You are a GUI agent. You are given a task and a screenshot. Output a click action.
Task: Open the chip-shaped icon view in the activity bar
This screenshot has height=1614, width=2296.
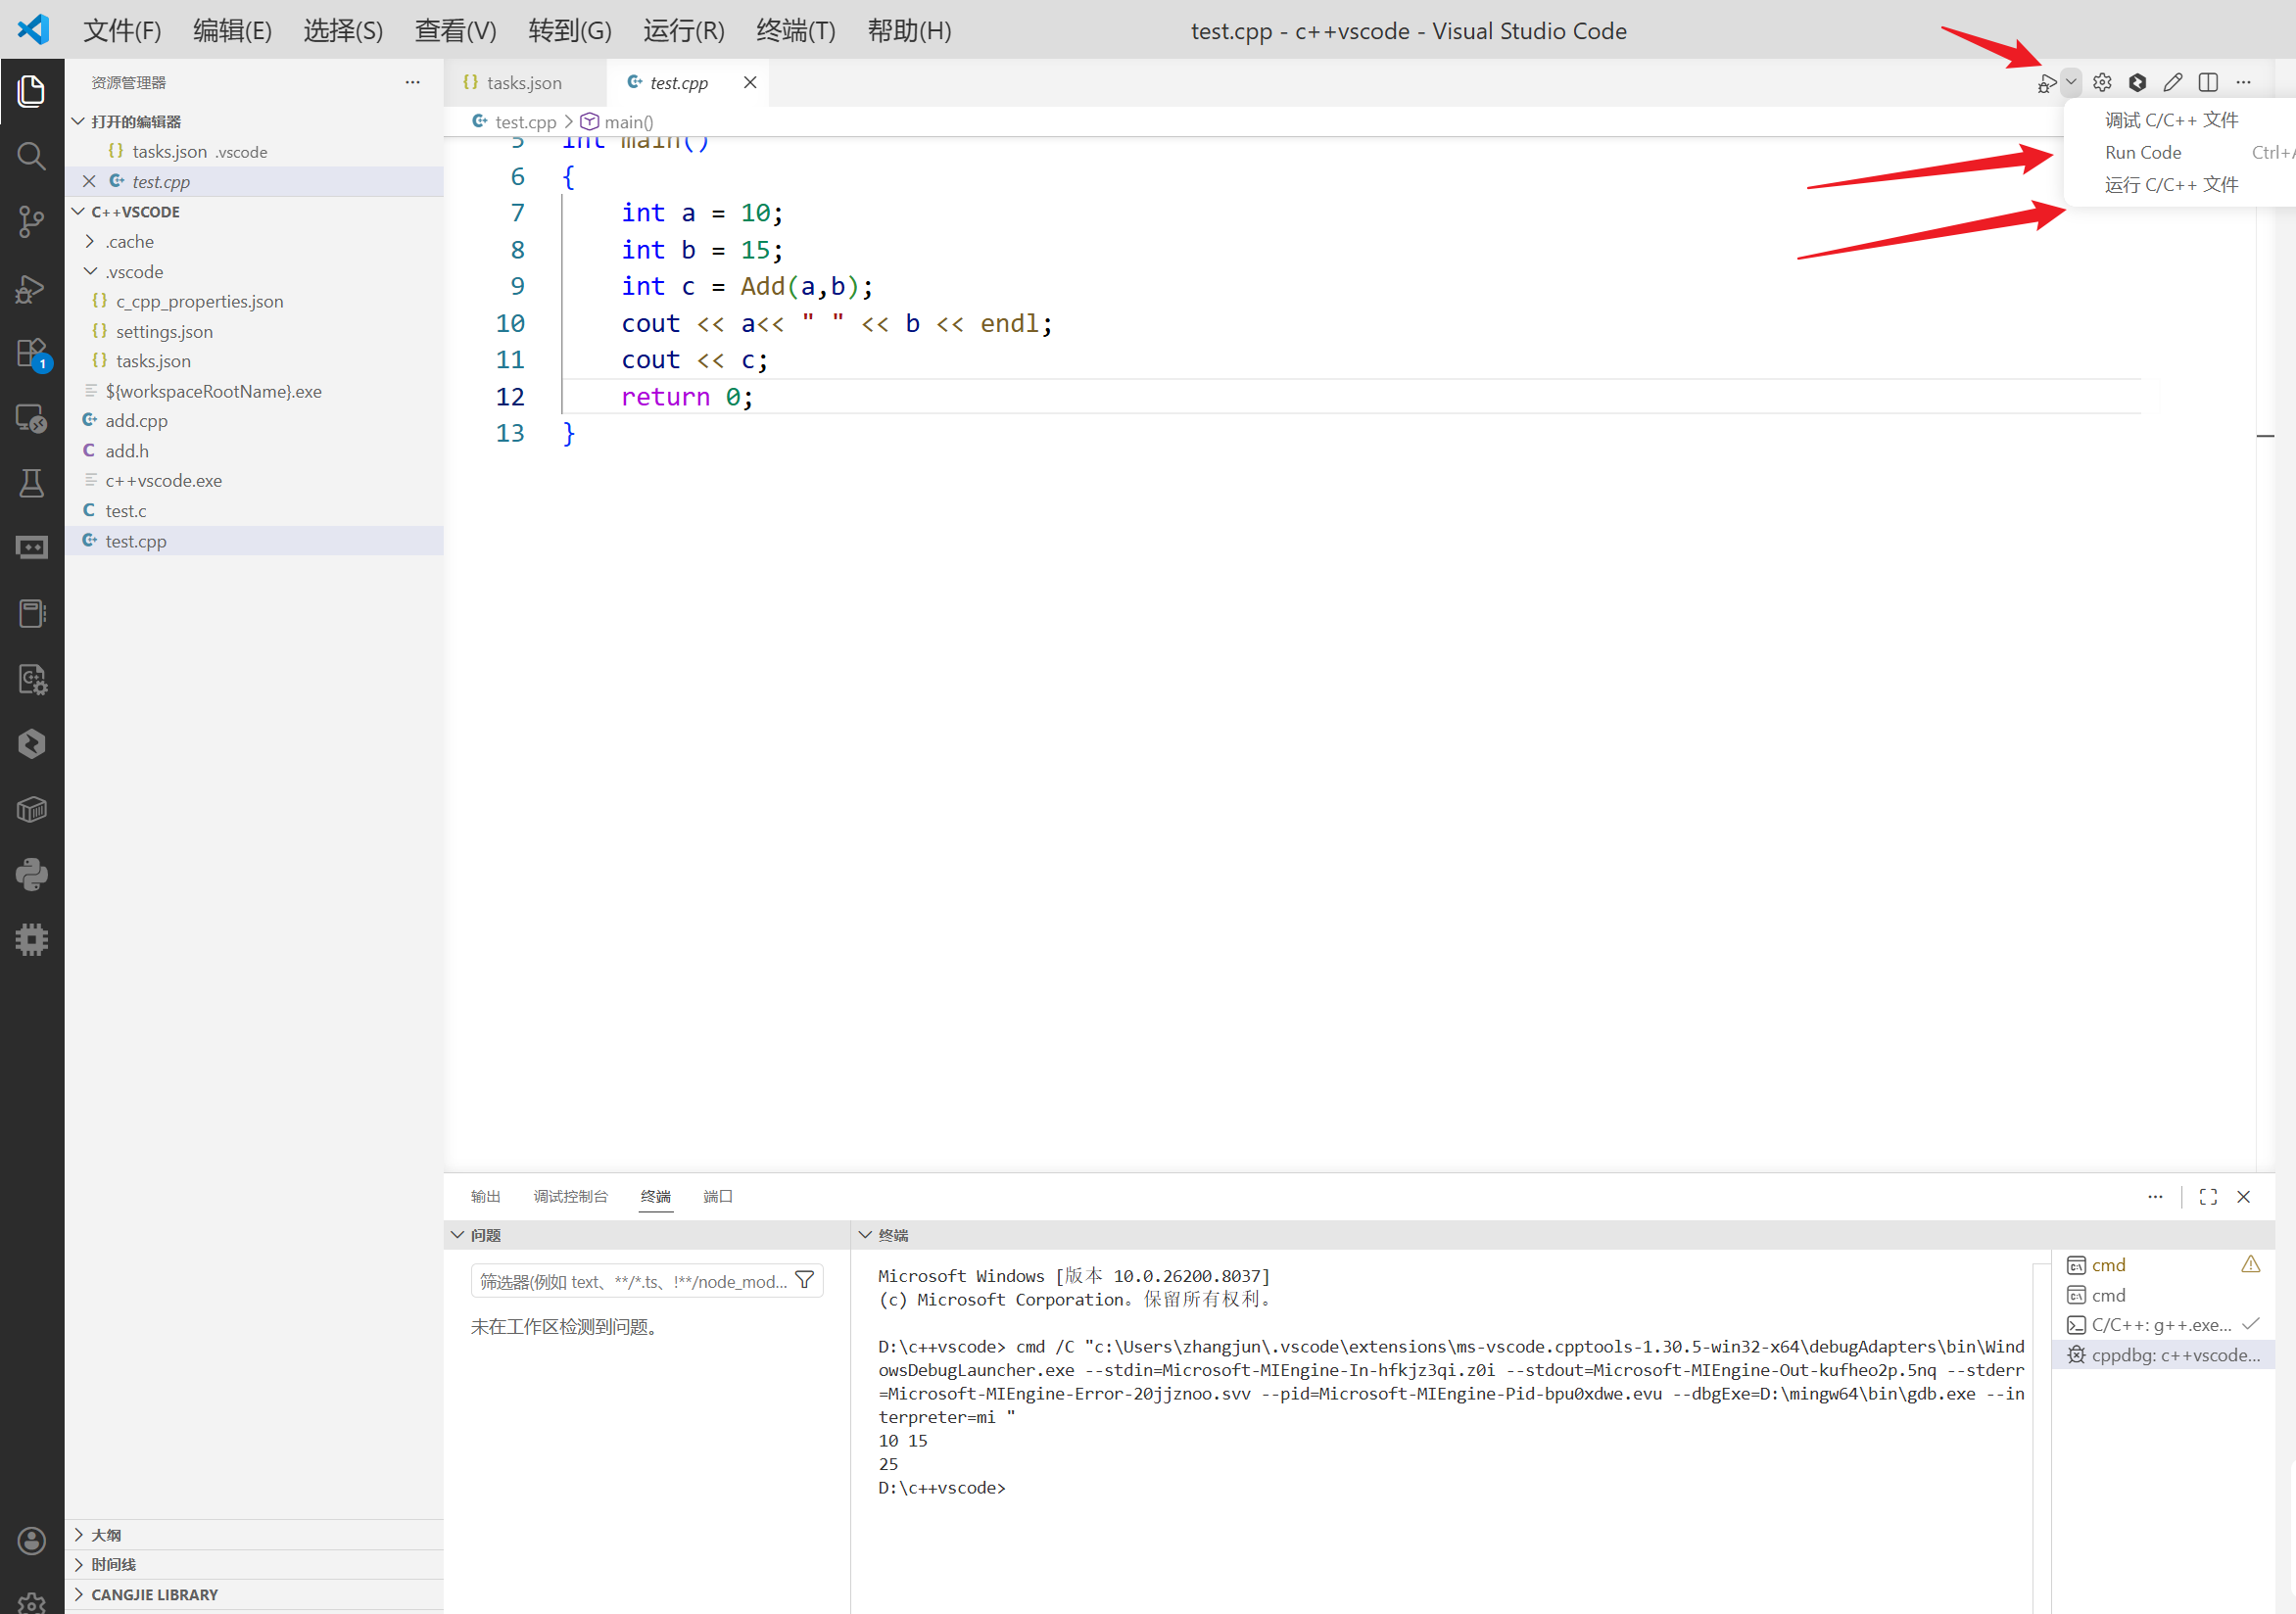point(31,940)
